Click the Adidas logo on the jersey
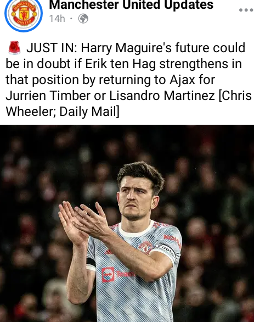 tap(109, 252)
